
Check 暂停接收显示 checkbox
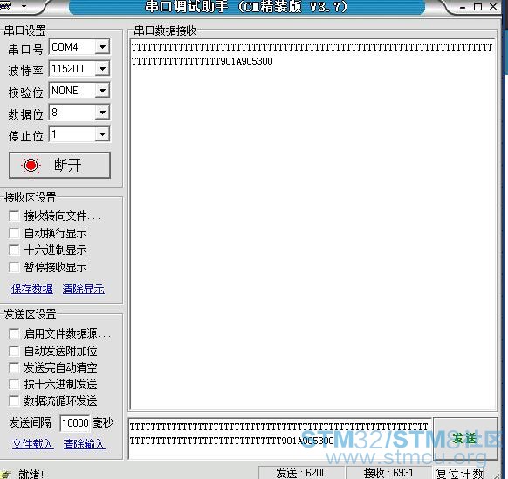coord(14,267)
